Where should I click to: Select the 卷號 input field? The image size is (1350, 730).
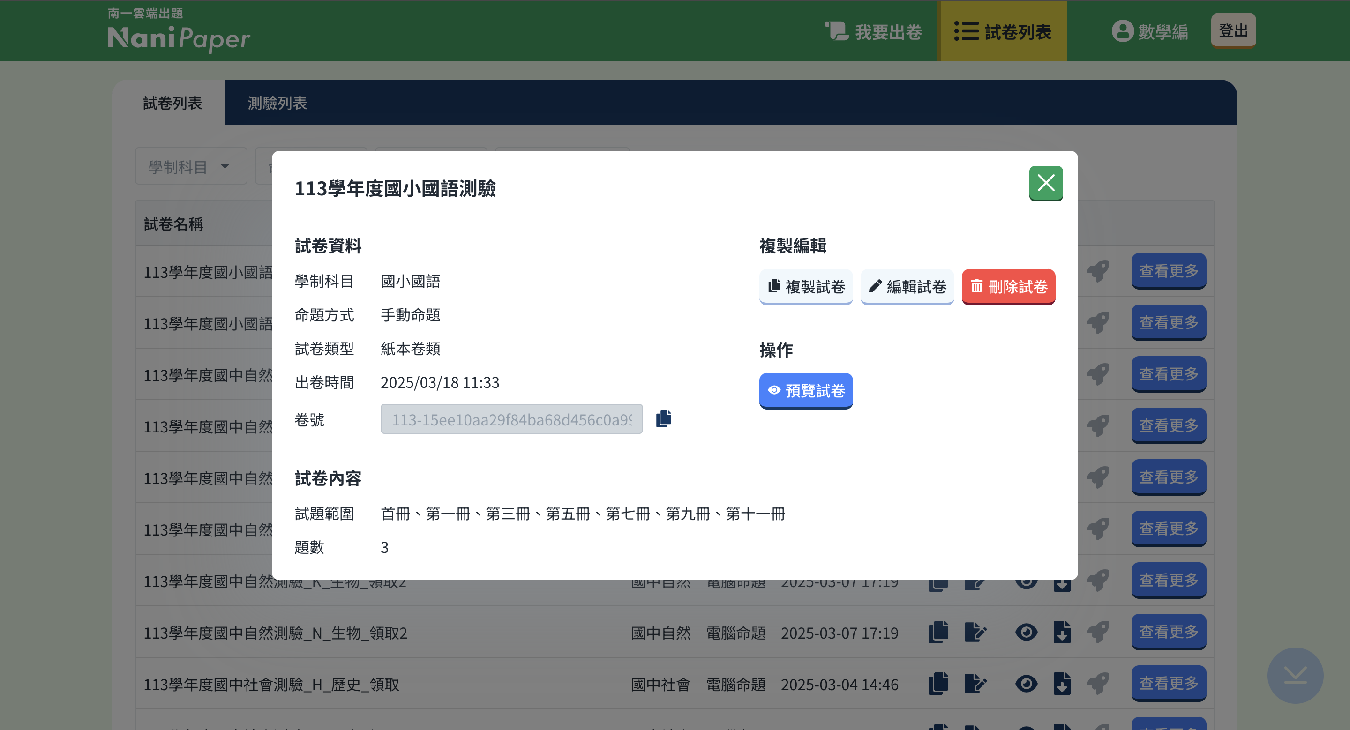(x=511, y=419)
